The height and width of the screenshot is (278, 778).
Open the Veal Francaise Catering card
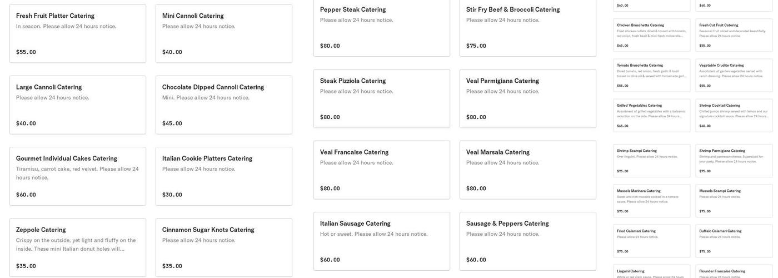pos(382,170)
